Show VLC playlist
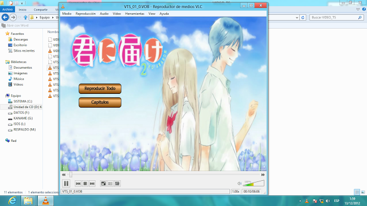Image resolution: width=367 pixels, height=206 pixels. click(110, 184)
